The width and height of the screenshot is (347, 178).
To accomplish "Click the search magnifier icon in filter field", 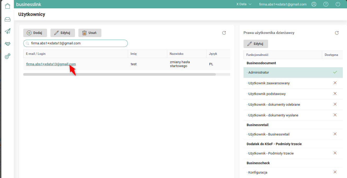I will tap(27, 43).
